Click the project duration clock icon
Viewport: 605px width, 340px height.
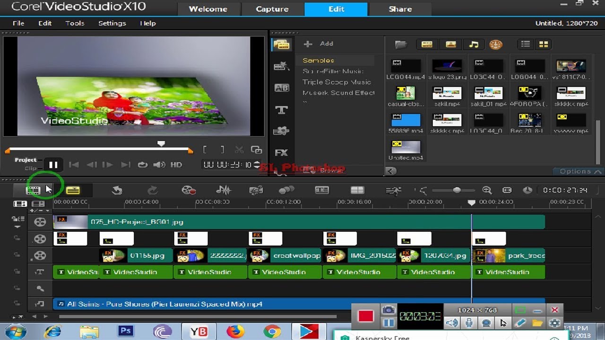pos(527,190)
